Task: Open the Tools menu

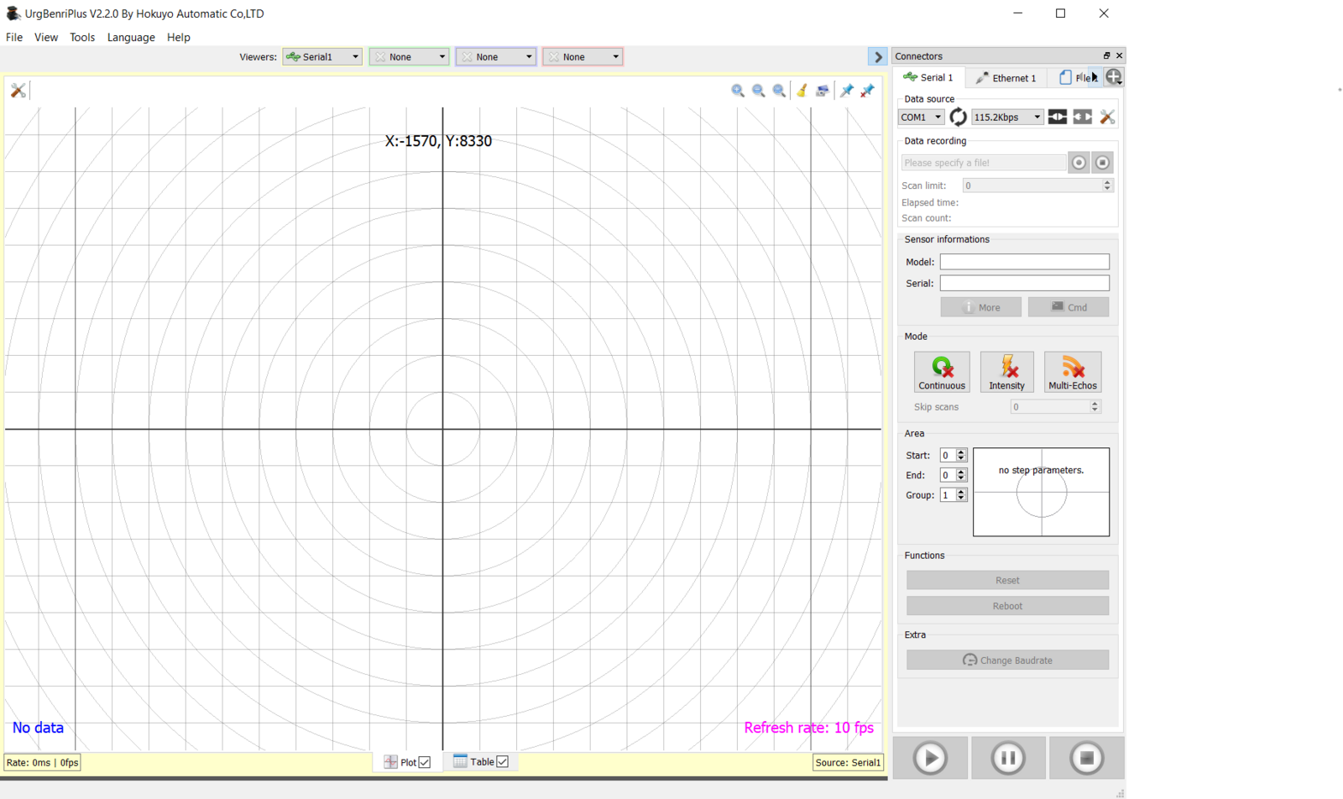Action: 82,37
